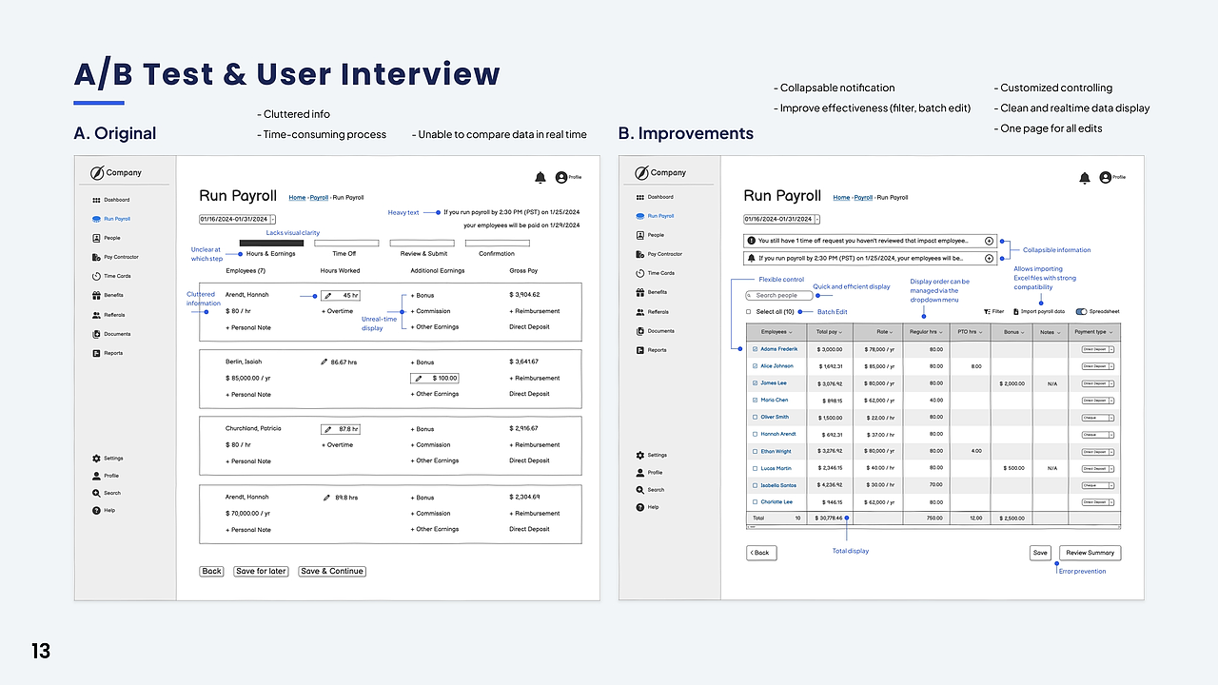Click Home breadcrumb link in Original mockup
Image resolution: width=1218 pixels, height=685 pixels.
[298, 198]
